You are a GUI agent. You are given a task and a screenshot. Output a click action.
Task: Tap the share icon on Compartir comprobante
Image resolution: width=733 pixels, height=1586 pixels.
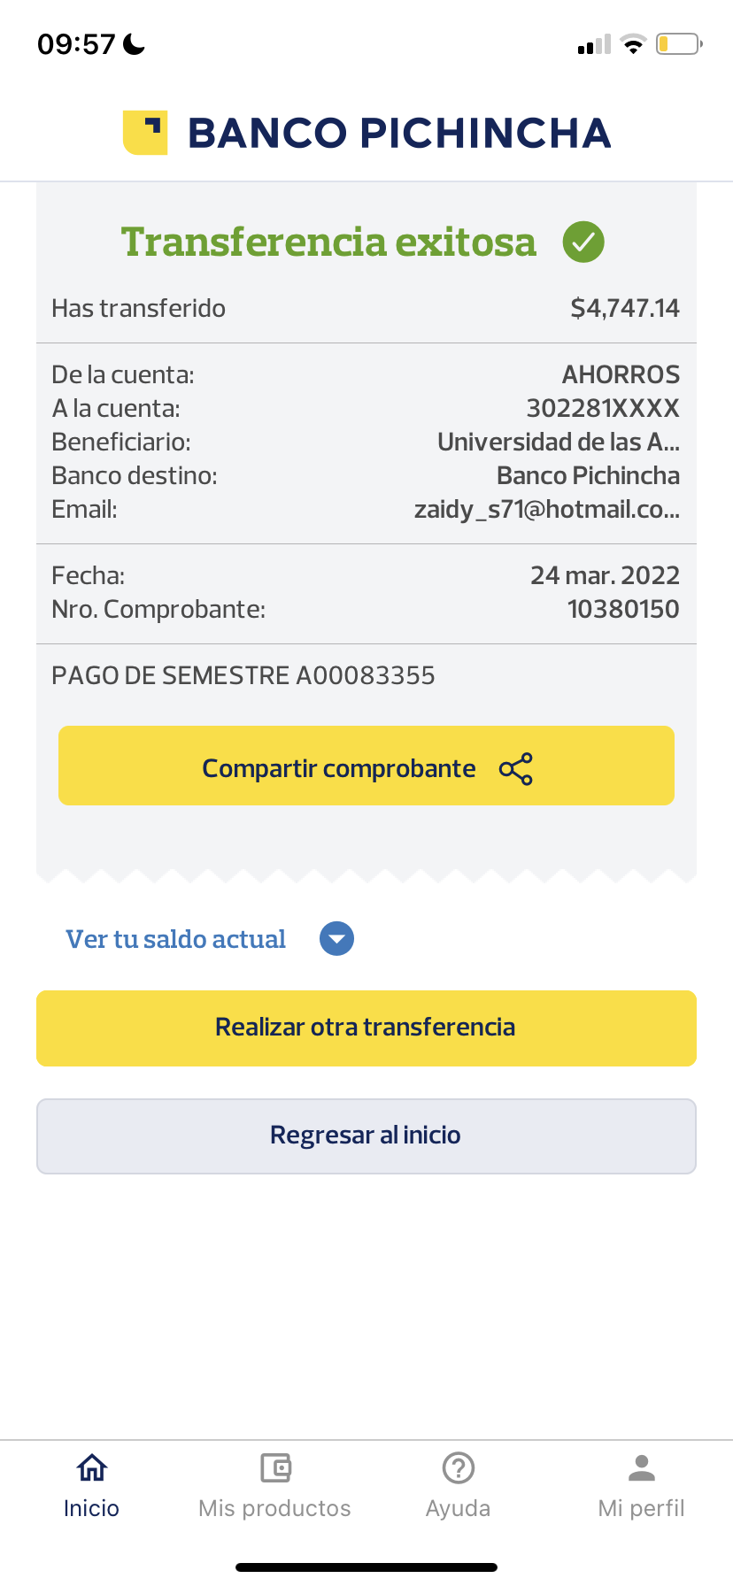coord(516,769)
